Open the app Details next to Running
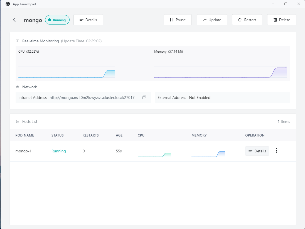Viewport: 305px width, 229px height. [x=88, y=20]
